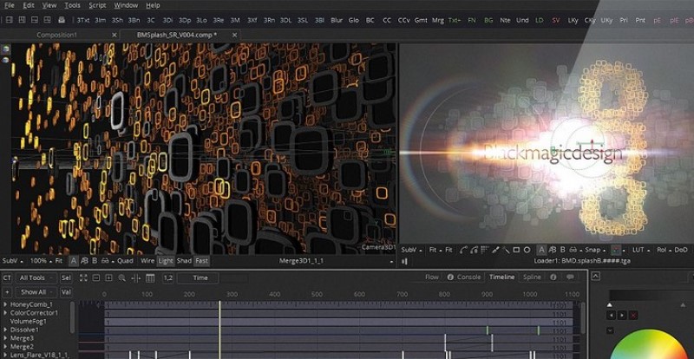The height and width of the screenshot is (359, 694).
Task: Add a Text 3D tool (3Txt)
Action: tap(83, 20)
